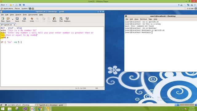The image size is (197, 111).
Task: Enter VMware full screen mode icon
Action: click(x=20, y=5)
